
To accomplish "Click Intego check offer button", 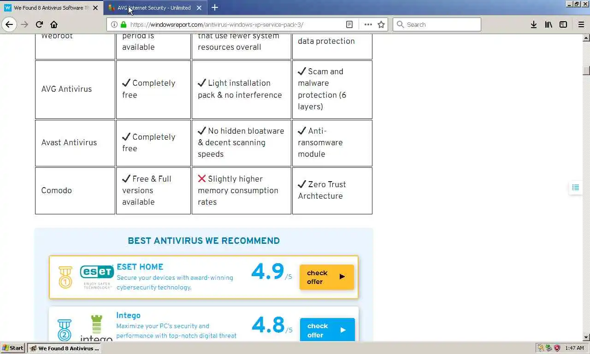I will (327, 330).
